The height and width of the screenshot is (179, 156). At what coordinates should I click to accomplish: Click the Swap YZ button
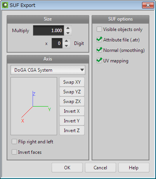(x=72, y=92)
